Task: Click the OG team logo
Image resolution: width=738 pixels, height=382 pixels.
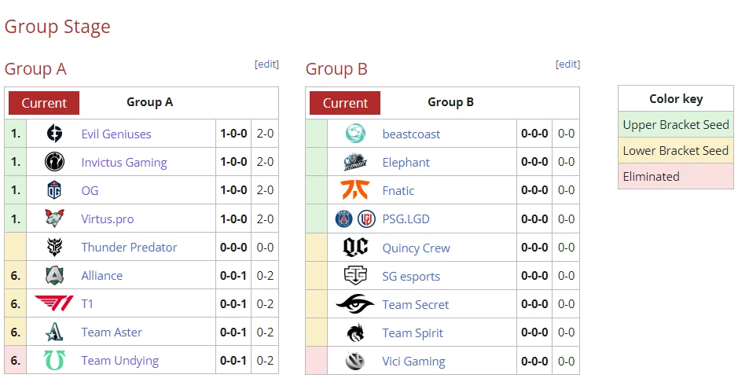Action: [x=54, y=190]
